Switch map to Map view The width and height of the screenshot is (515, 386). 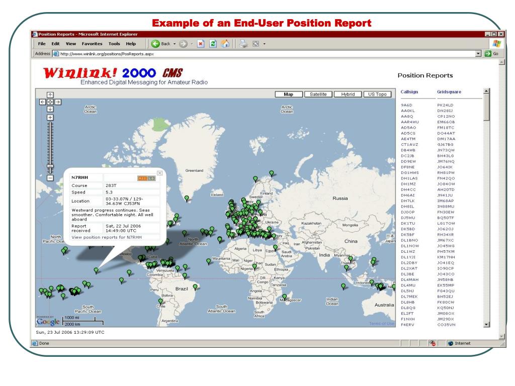click(x=288, y=94)
